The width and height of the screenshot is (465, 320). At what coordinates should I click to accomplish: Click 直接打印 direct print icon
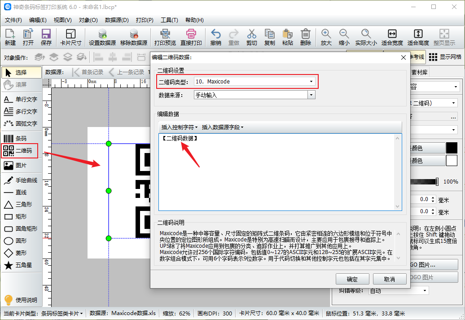click(191, 37)
